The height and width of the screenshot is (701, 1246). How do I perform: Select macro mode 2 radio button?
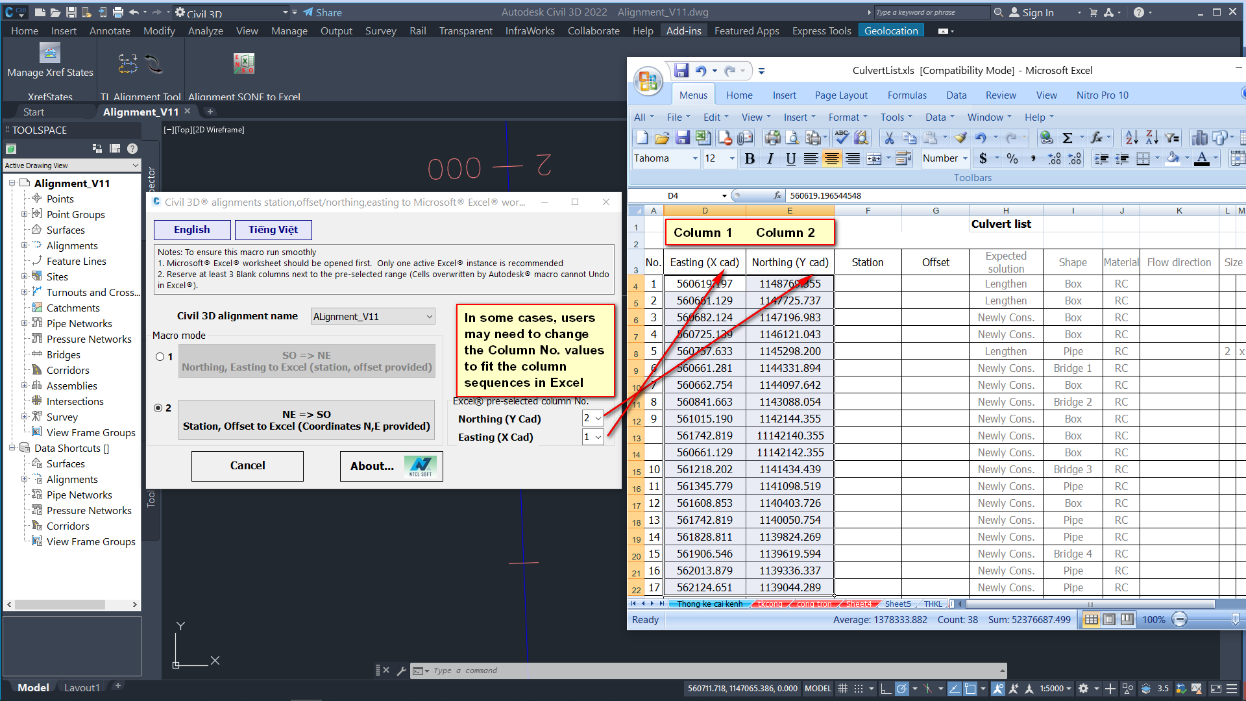[x=158, y=408]
